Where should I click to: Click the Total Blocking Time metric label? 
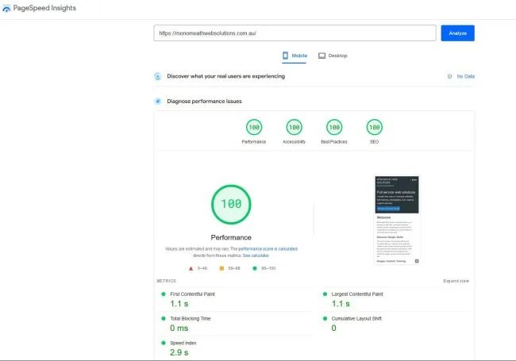[191, 318]
